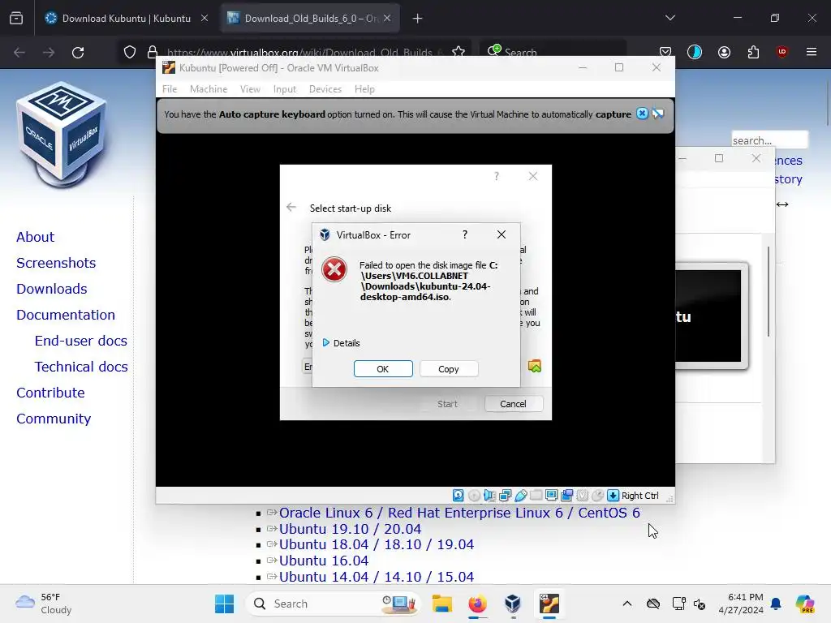Viewport: 831px width, 623px height.
Task: Reload the current page
Action: (x=78, y=53)
